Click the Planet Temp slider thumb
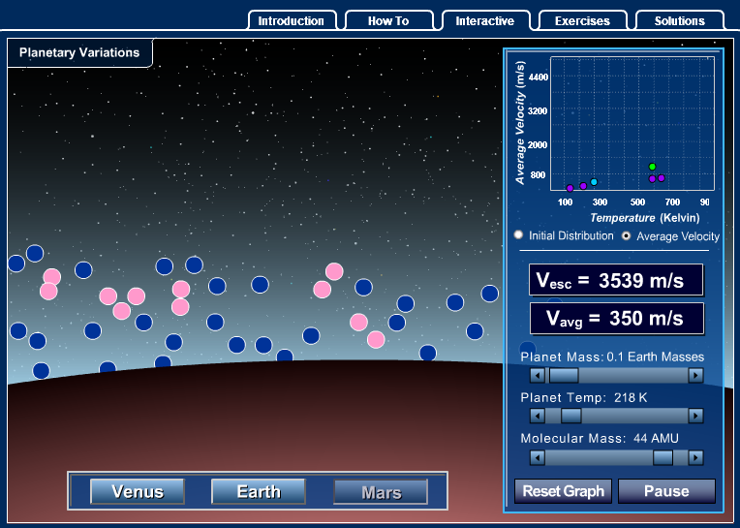The image size is (740, 528). point(571,417)
